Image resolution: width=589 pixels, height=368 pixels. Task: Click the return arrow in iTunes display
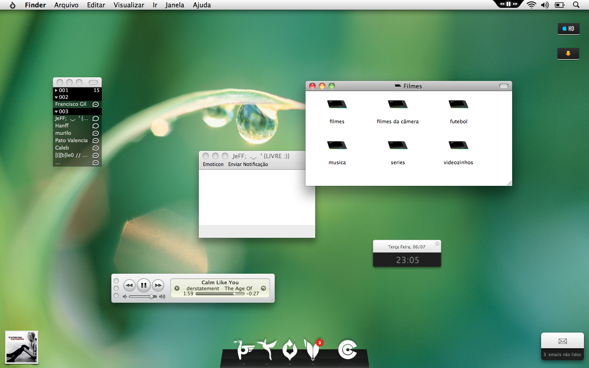(x=263, y=288)
